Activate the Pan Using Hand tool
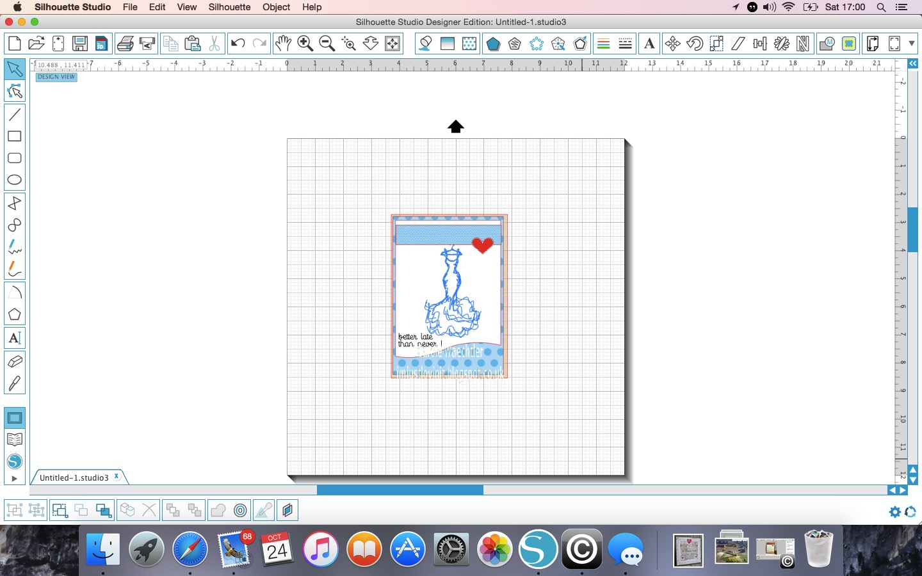 click(282, 44)
